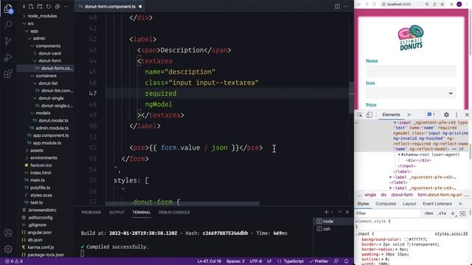This screenshot has height=265, width=472.
Task: Toggle the computed styles sidebar in Styles
Action: [x=462, y=213]
